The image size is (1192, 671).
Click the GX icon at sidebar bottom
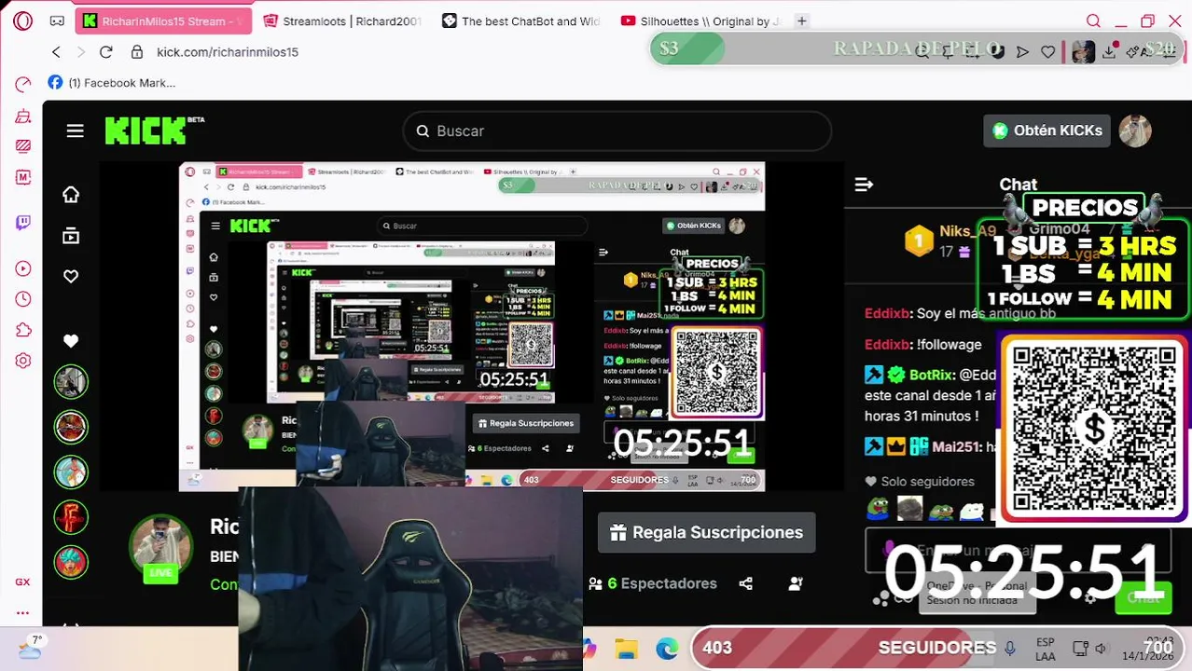click(x=22, y=582)
